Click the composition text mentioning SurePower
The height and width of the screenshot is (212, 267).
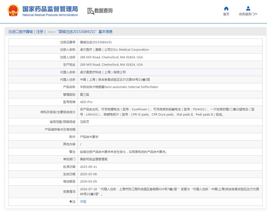pyautogui.click(x=167, y=112)
